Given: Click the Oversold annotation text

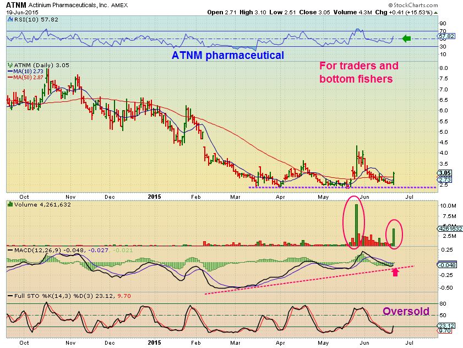Looking at the screenshot, I should 406,311.
